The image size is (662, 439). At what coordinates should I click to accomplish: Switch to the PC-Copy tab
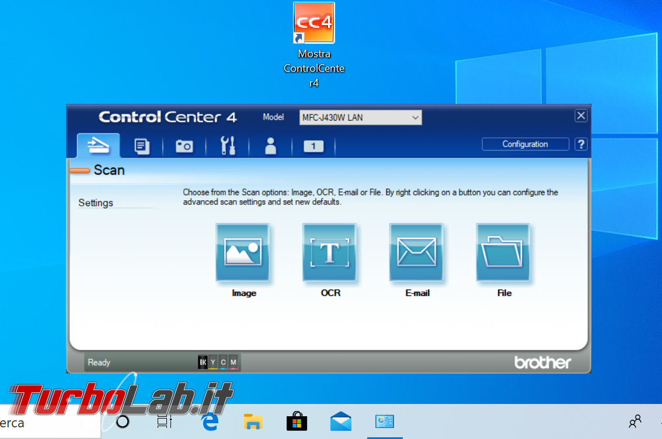click(x=142, y=147)
